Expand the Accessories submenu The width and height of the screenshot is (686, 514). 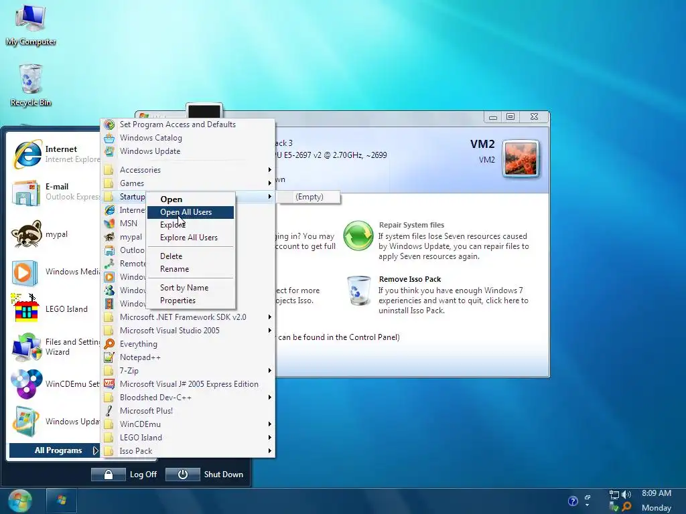[188, 170]
